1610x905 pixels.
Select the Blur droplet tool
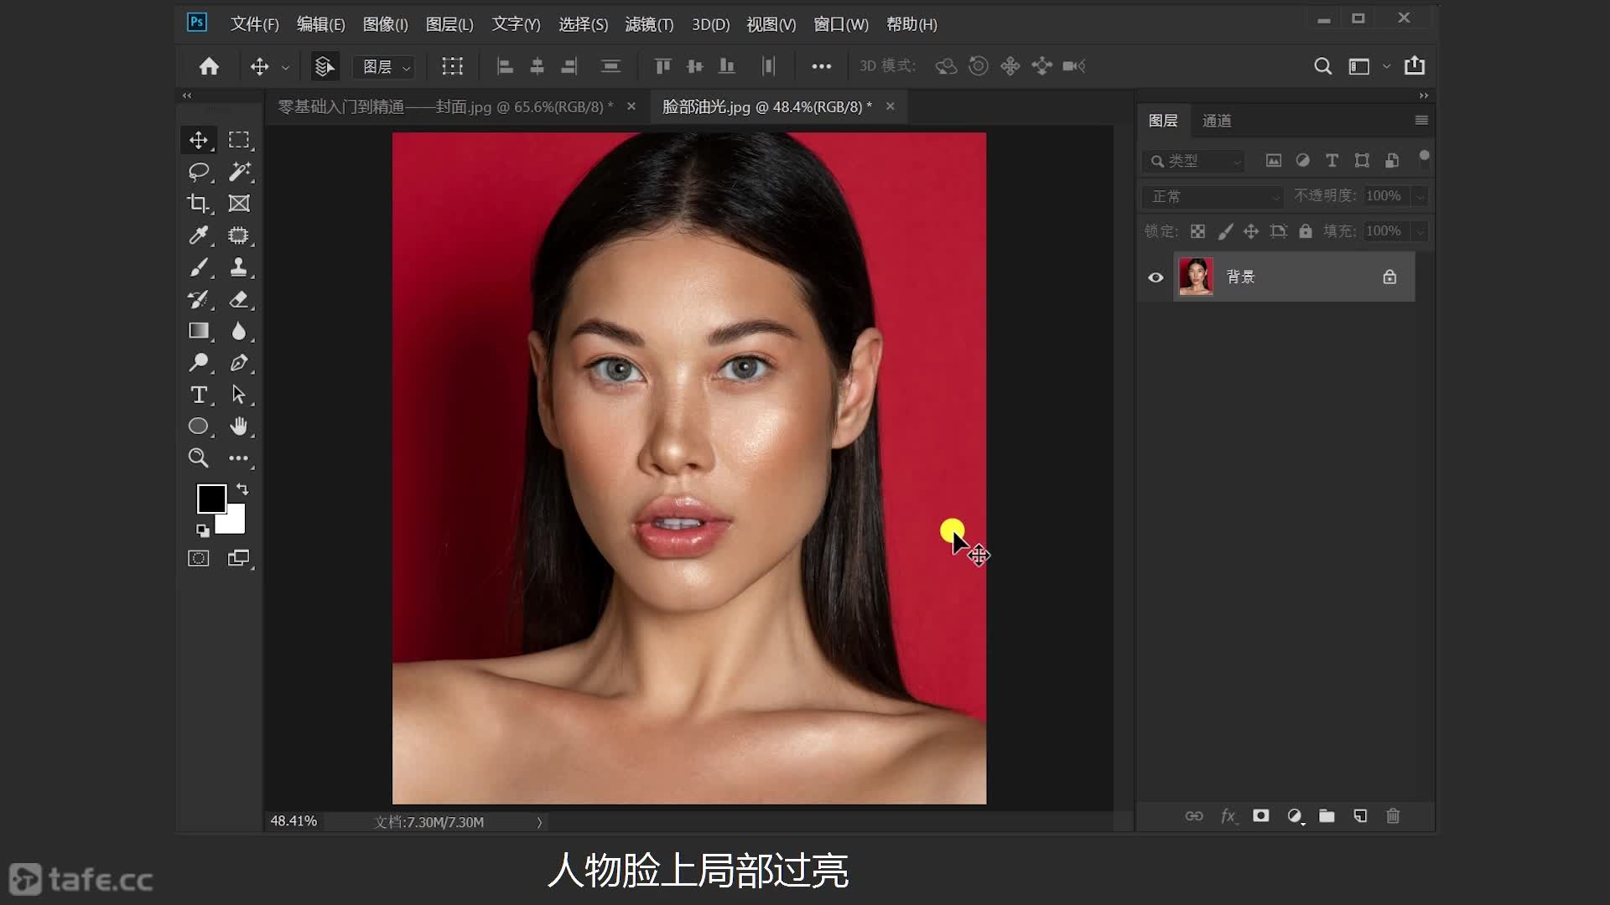[239, 331]
